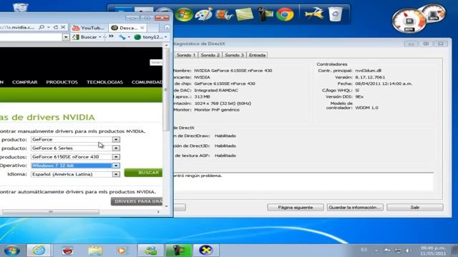The image size is (458, 257).
Task: Open the Angry Birds taskbar icon
Action: pyautogui.click(x=68, y=251)
